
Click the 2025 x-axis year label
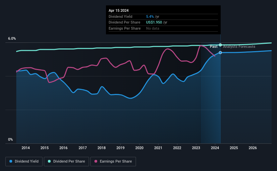[234, 148]
